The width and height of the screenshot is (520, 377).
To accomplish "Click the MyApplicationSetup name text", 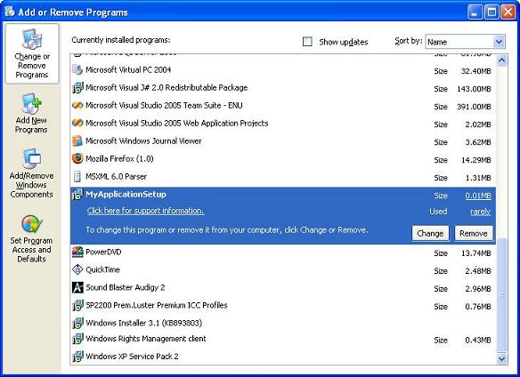I will click(x=126, y=194).
